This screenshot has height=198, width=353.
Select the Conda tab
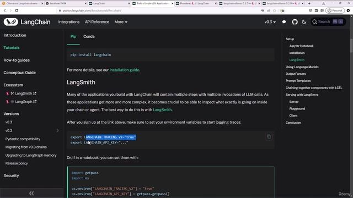click(x=89, y=36)
